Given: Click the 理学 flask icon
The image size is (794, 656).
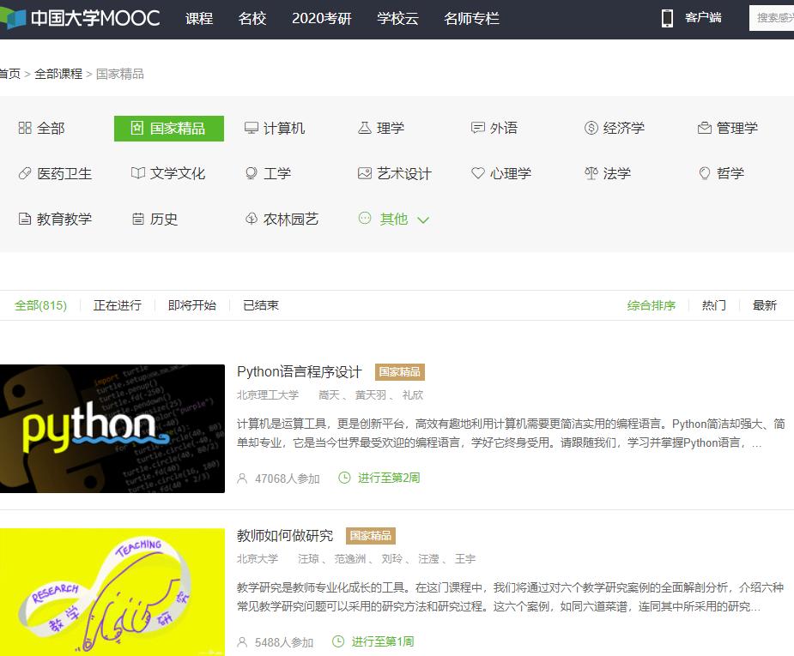Looking at the screenshot, I should point(365,128).
